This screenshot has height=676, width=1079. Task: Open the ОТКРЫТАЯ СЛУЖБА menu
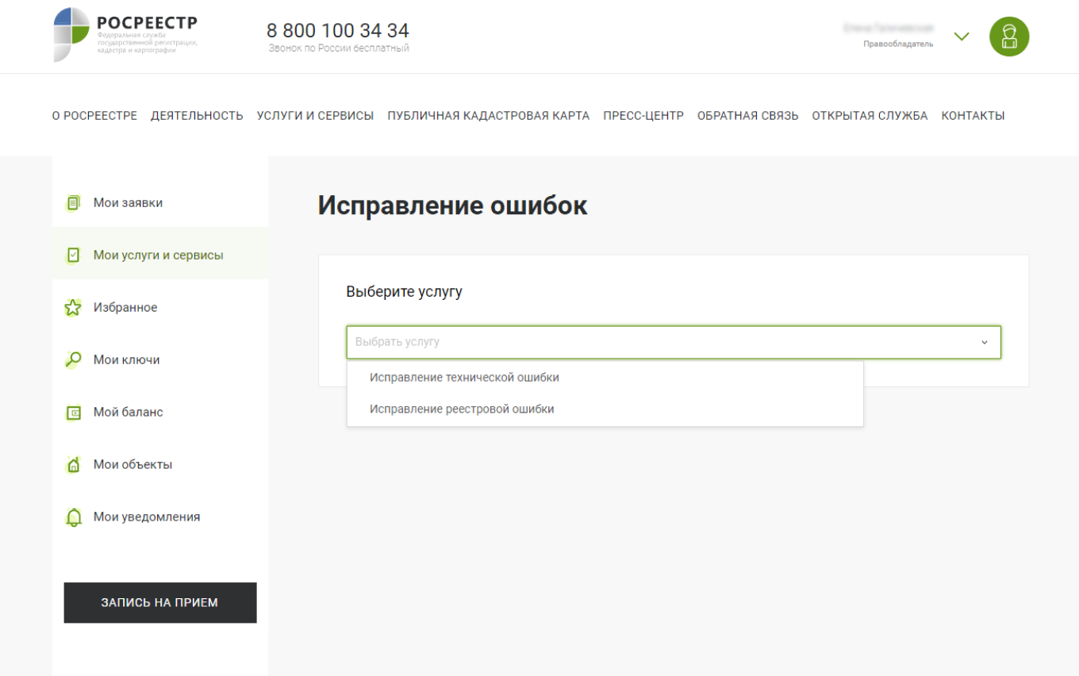[870, 116]
